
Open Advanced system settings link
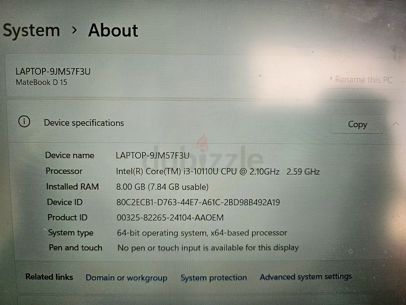point(305,277)
